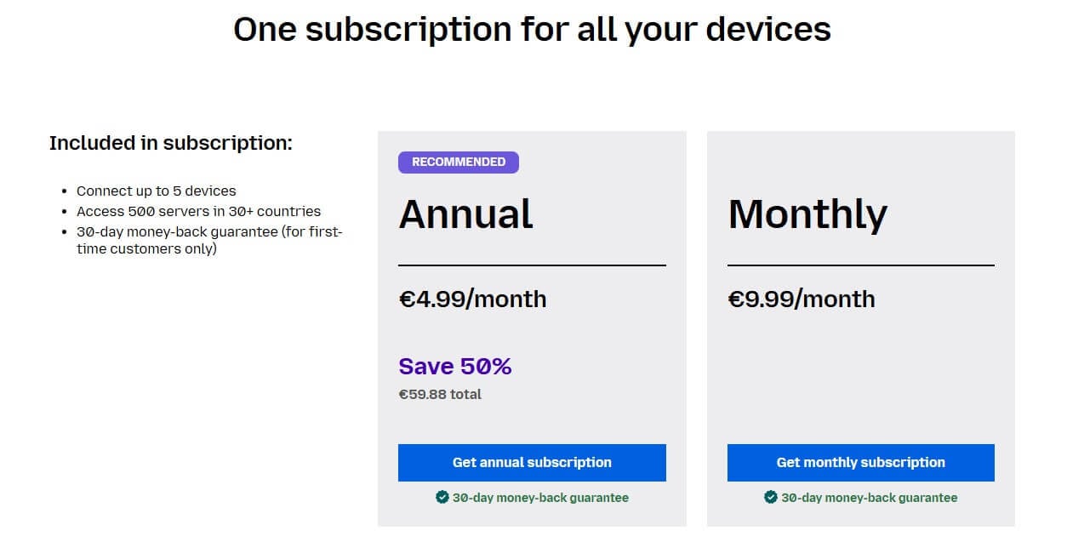Screen dimensions: 1067x553
Task: Click the Included in subscription heading
Action: click(x=170, y=142)
